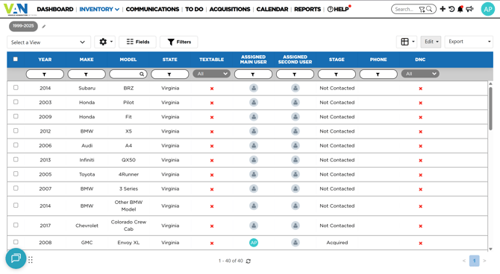
Task: Check the Audi A4 row checkbox
Action: click(x=16, y=144)
